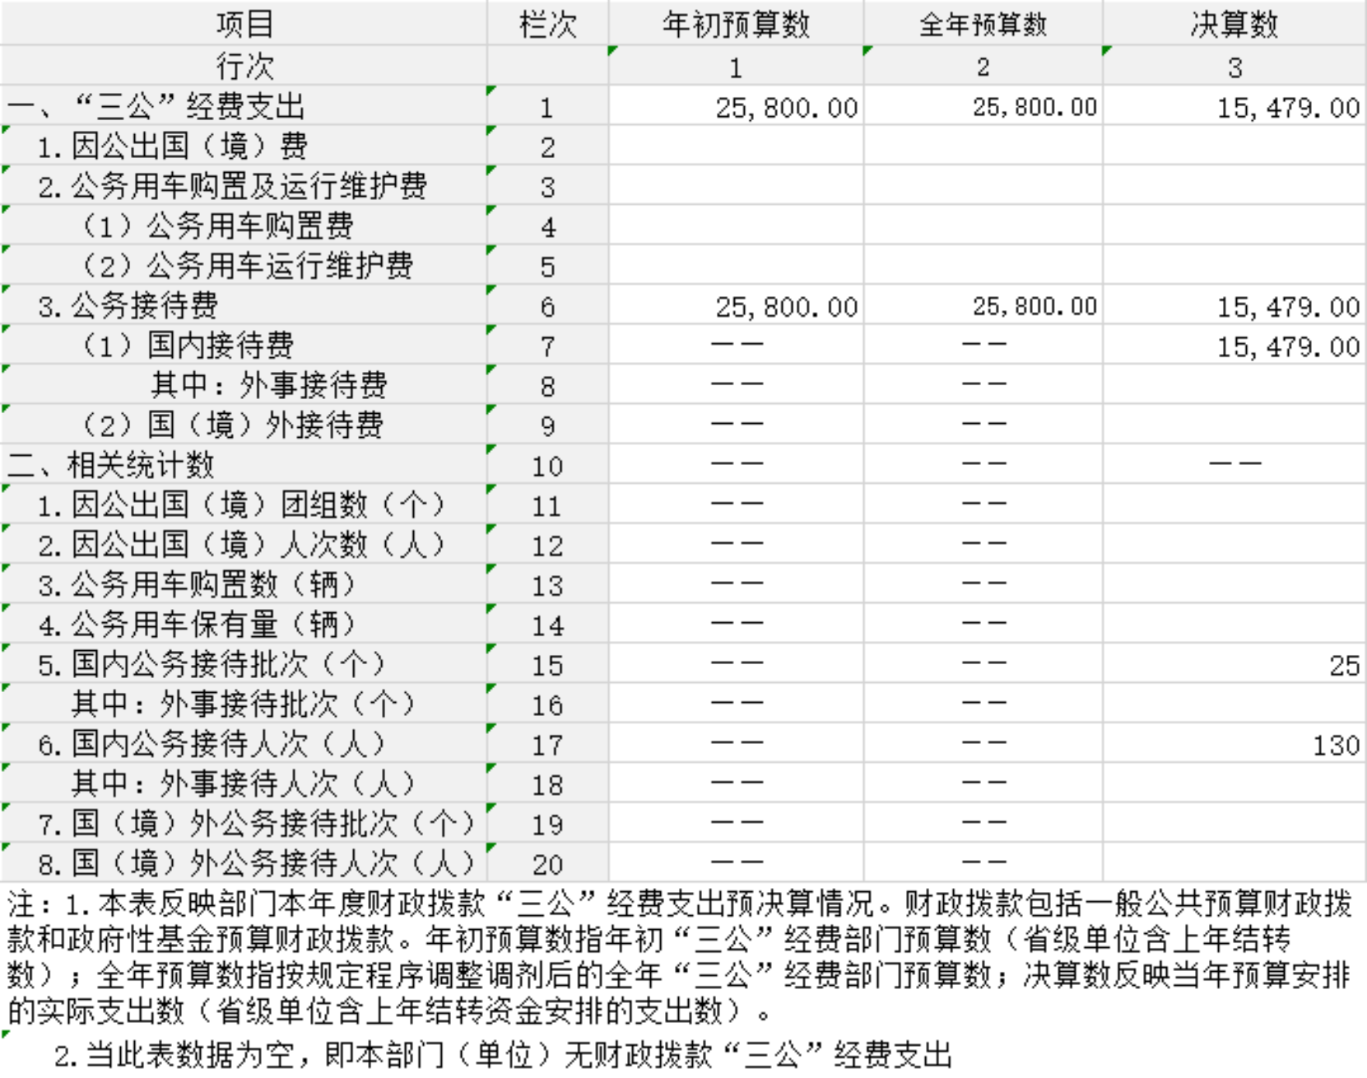1367x1078 pixels.
Task: Select the 二、相关统计数 row label
Action: coord(110,465)
